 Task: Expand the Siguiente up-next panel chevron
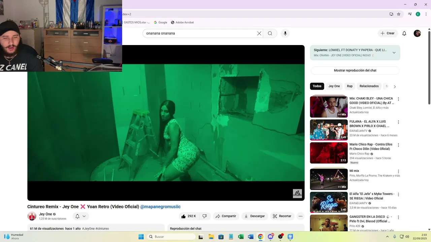pos(394,52)
